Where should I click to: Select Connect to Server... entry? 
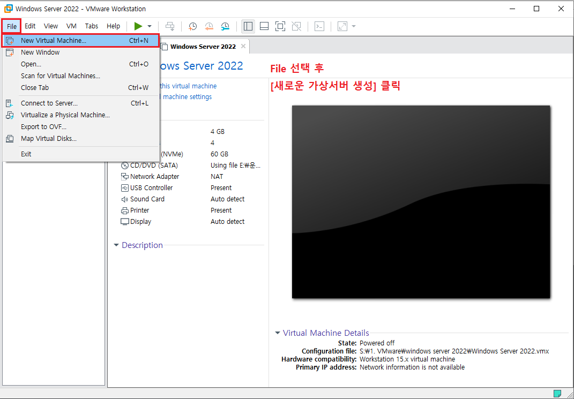(81, 103)
